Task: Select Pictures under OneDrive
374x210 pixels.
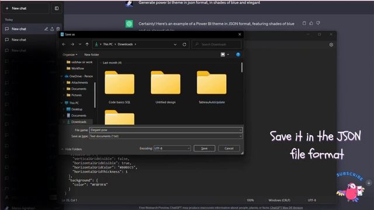Action: 74,95
